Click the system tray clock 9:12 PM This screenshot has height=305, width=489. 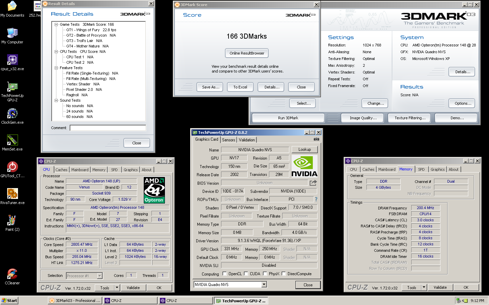[x=477, y=301]
